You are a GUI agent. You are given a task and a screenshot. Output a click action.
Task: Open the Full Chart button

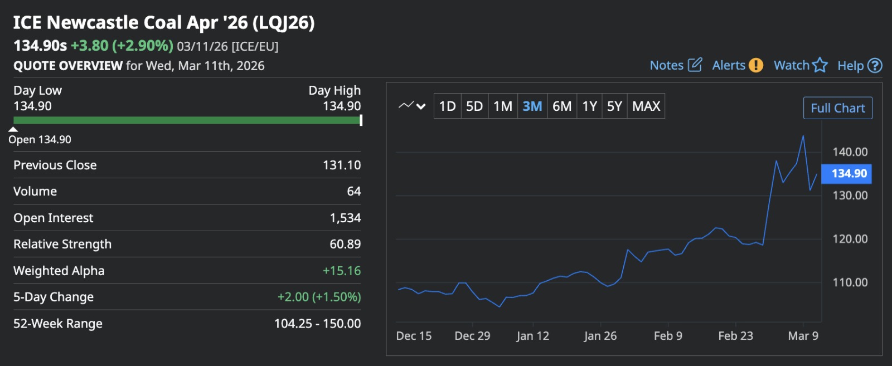click(x=837, y=108)
